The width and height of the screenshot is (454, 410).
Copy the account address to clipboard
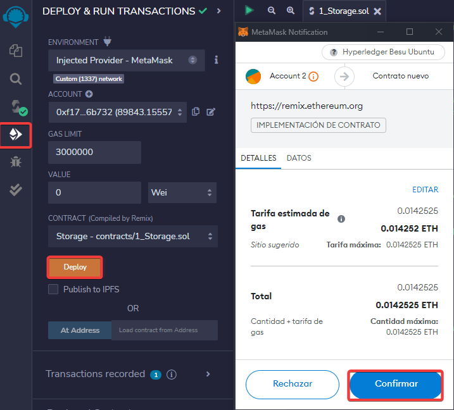pyautogui.click(x=196, y=112)
